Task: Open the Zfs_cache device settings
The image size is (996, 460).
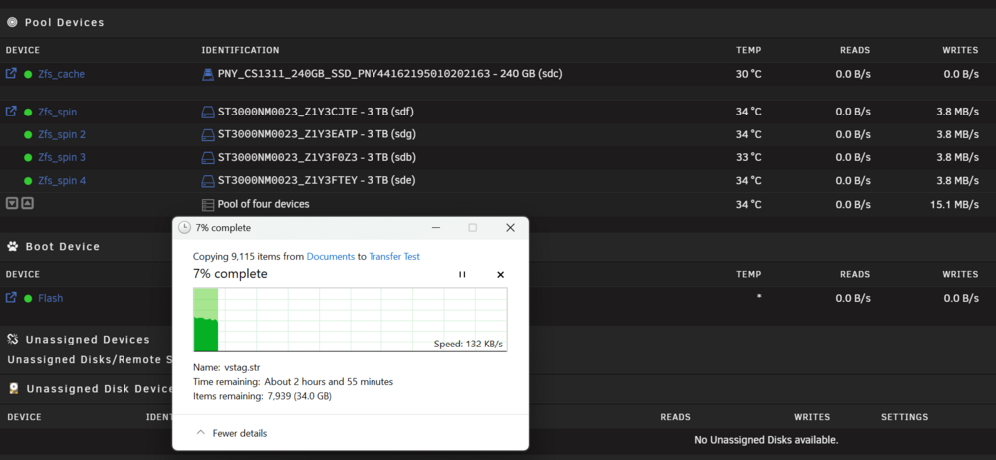Action: (x=61, y=74)
